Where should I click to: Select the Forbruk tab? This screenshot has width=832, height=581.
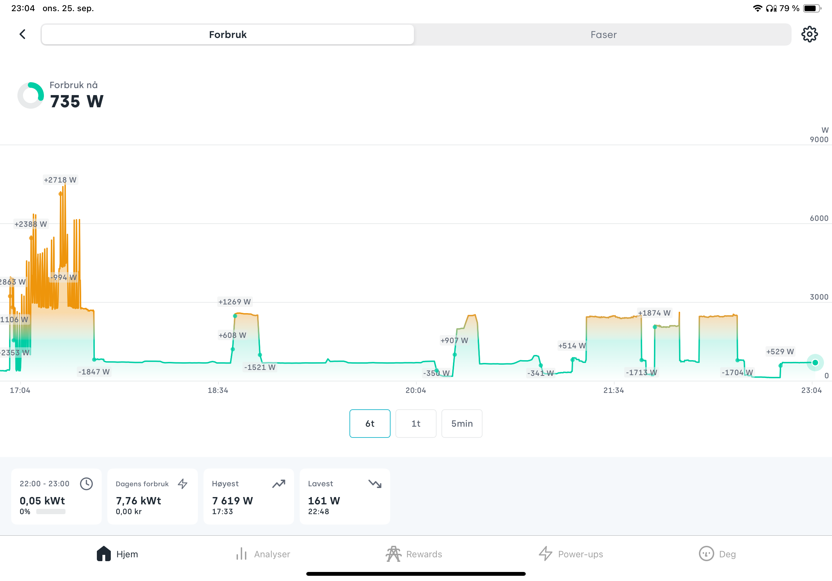[x=228, y=34]
